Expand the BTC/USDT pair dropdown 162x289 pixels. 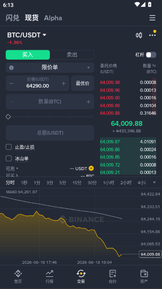(45, 35)
